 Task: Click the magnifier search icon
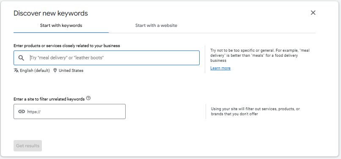pos(21,58)
